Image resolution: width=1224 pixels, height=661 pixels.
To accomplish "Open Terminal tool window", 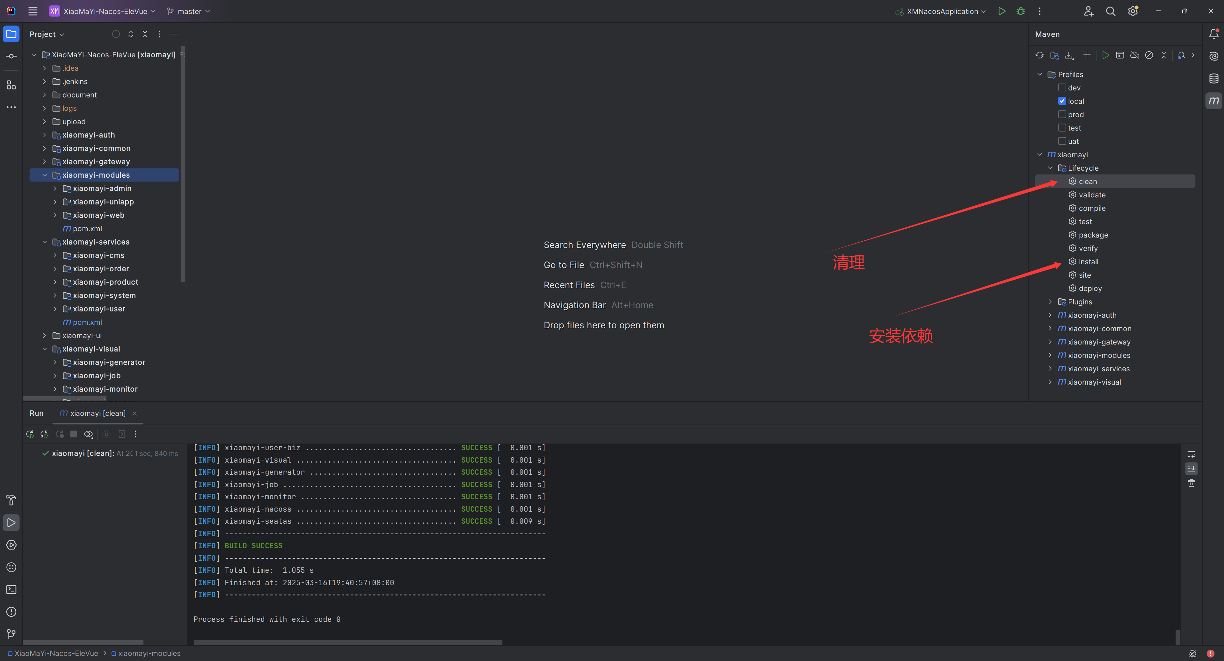I will click(x=11, y=590).
